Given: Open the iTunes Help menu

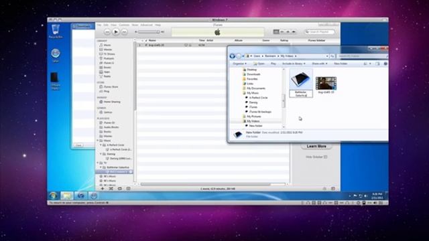Looking at the screenshot, I should click(158, 25).
